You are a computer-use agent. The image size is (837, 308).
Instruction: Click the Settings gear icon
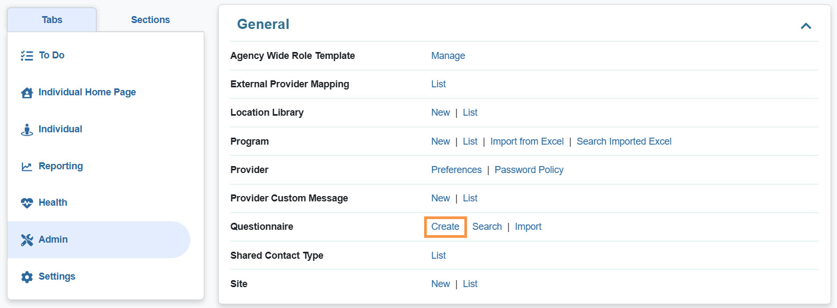pyautogui.click(x=27, y=277)
